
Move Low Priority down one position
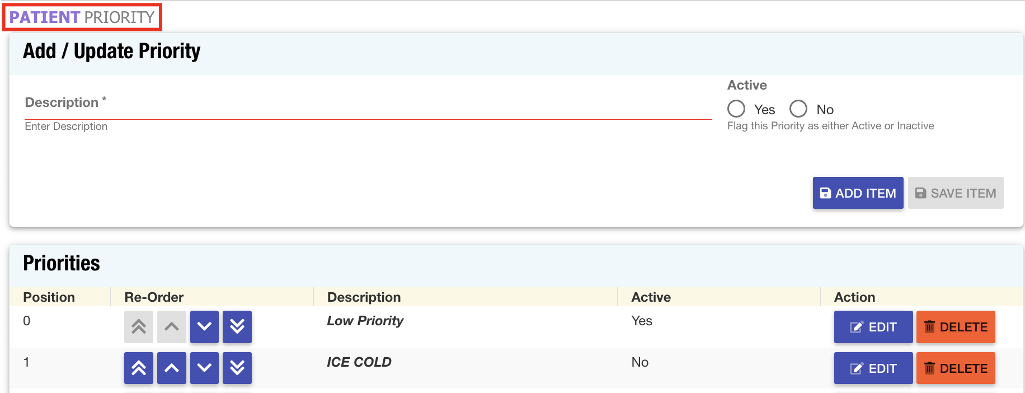204,326
